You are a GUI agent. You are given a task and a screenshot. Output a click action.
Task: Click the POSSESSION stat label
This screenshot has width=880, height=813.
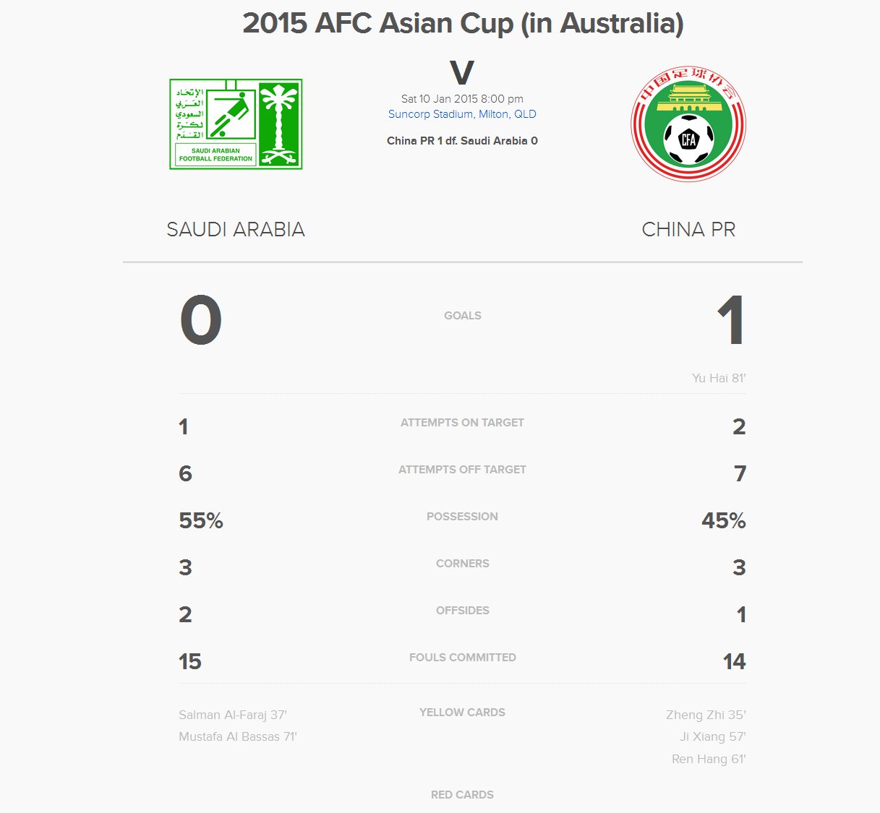(x=463, y=517)
